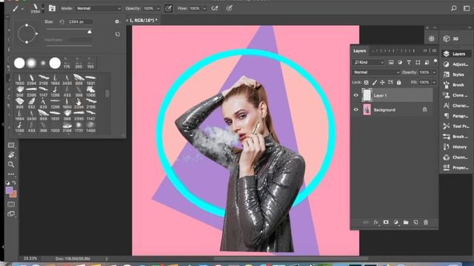Create new fill or adjustment layer
The image size is (474, 266).
click(x=395, y=222)
